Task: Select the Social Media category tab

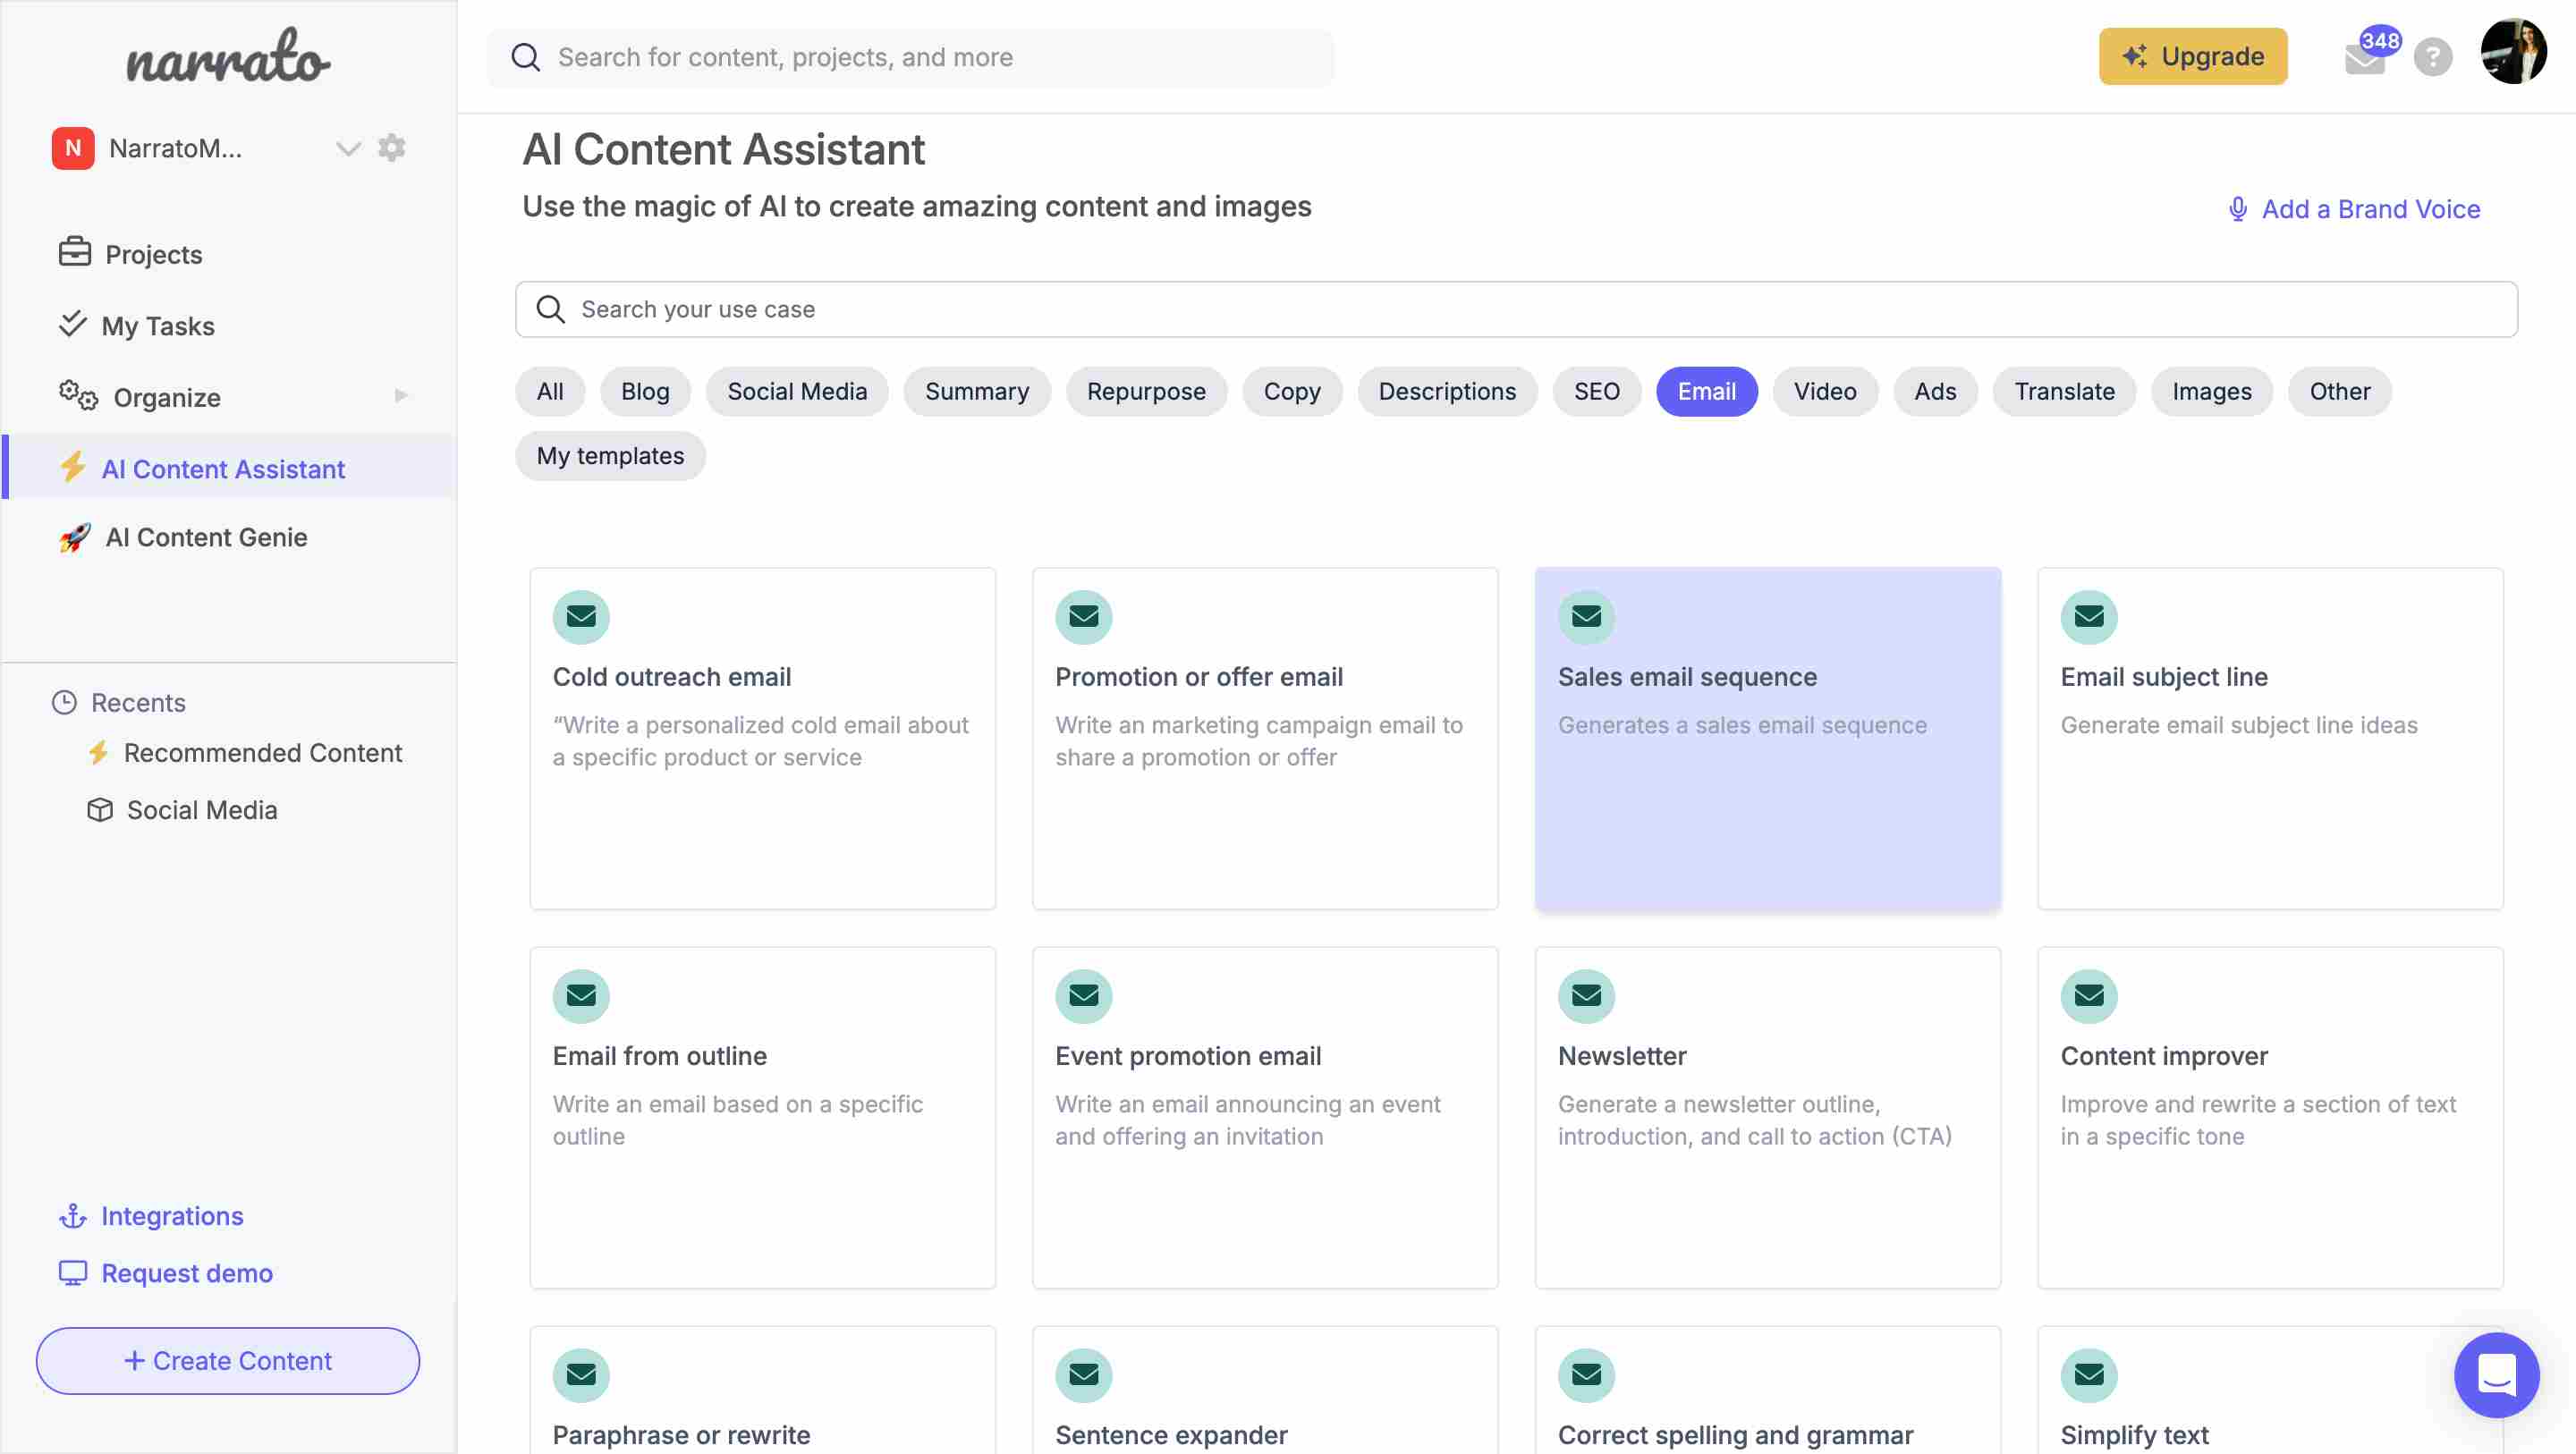Action: pyautogui.click(x=796, y=391)
